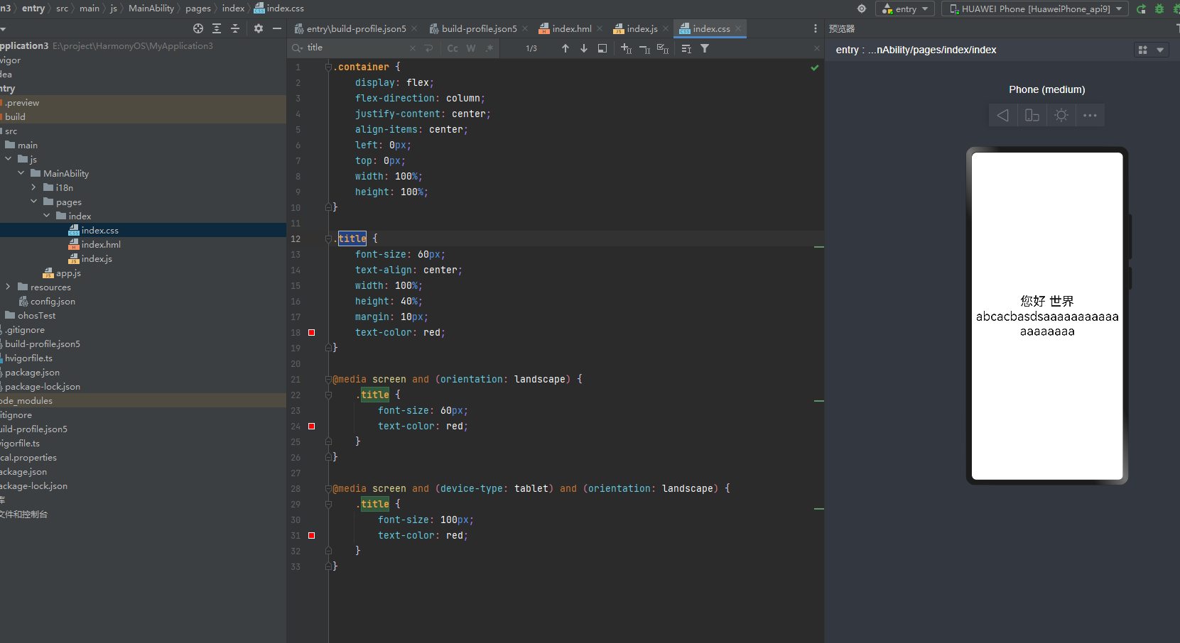
Task: Run the entry configuration
Action: pos(1141,9)
